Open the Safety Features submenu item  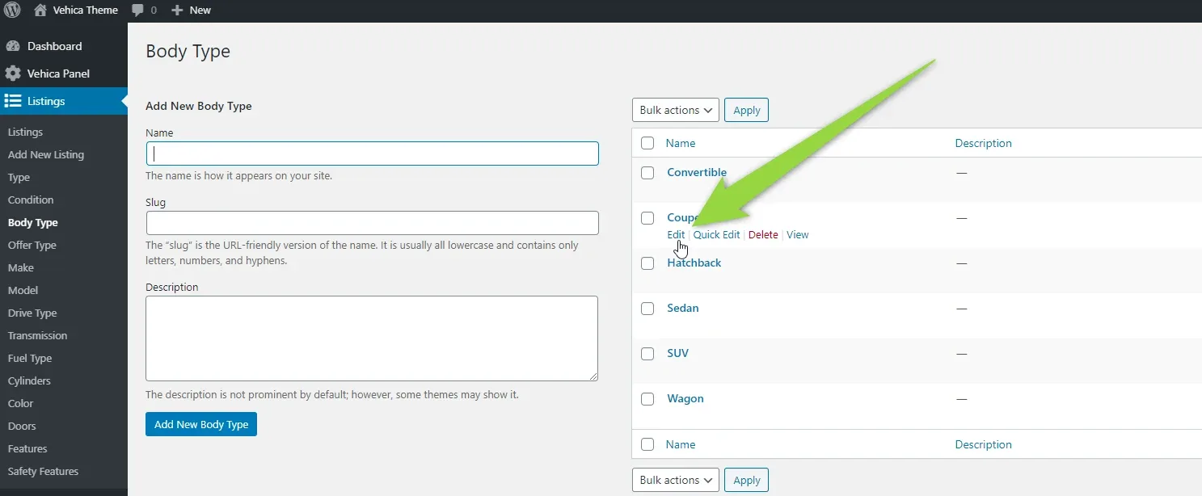tap(43, 471)
